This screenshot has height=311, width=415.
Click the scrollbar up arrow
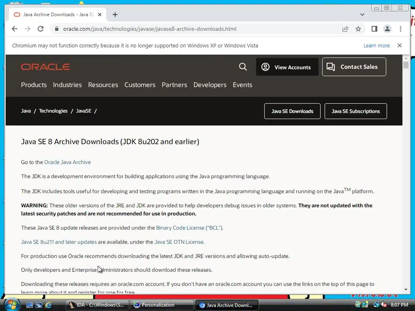coord(406,58)
